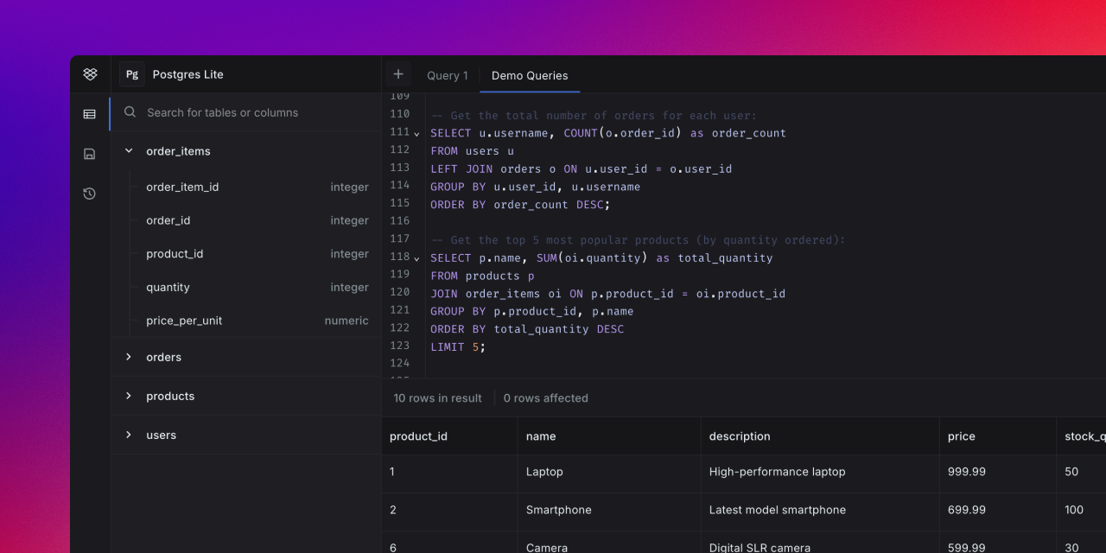Open the tables view icon in sidebar

tap(90, 114)
